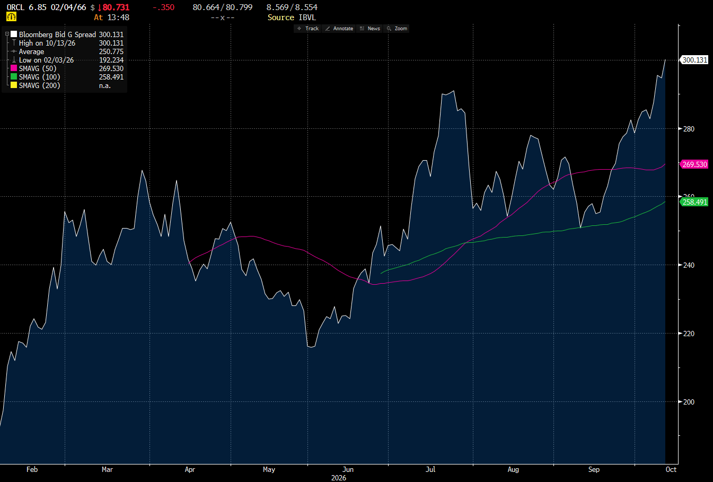This screenshot has height=482, width=713.
Task: Select the Bloomberg Bid G Spread legend label
Action: tap(57, 34)
